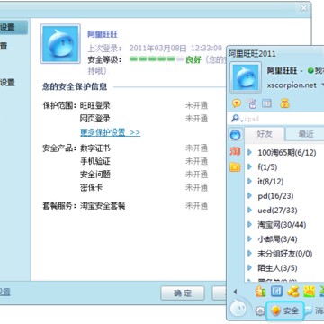Expand the 未分组好友(0/0) group
This screenshot has height=324, width=324.
coord(249,254)
